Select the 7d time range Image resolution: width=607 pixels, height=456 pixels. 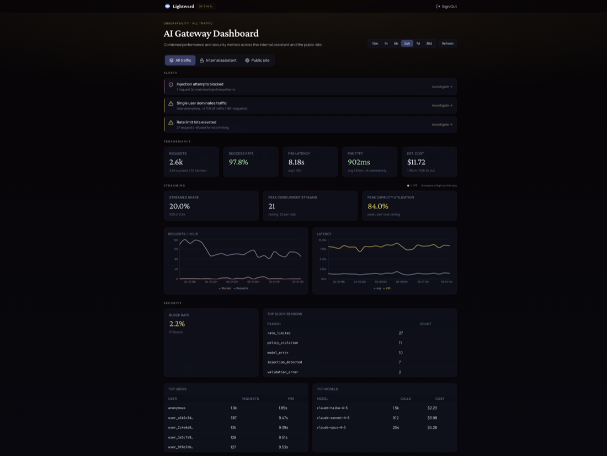pyautogui.click(x=418, y=44)
